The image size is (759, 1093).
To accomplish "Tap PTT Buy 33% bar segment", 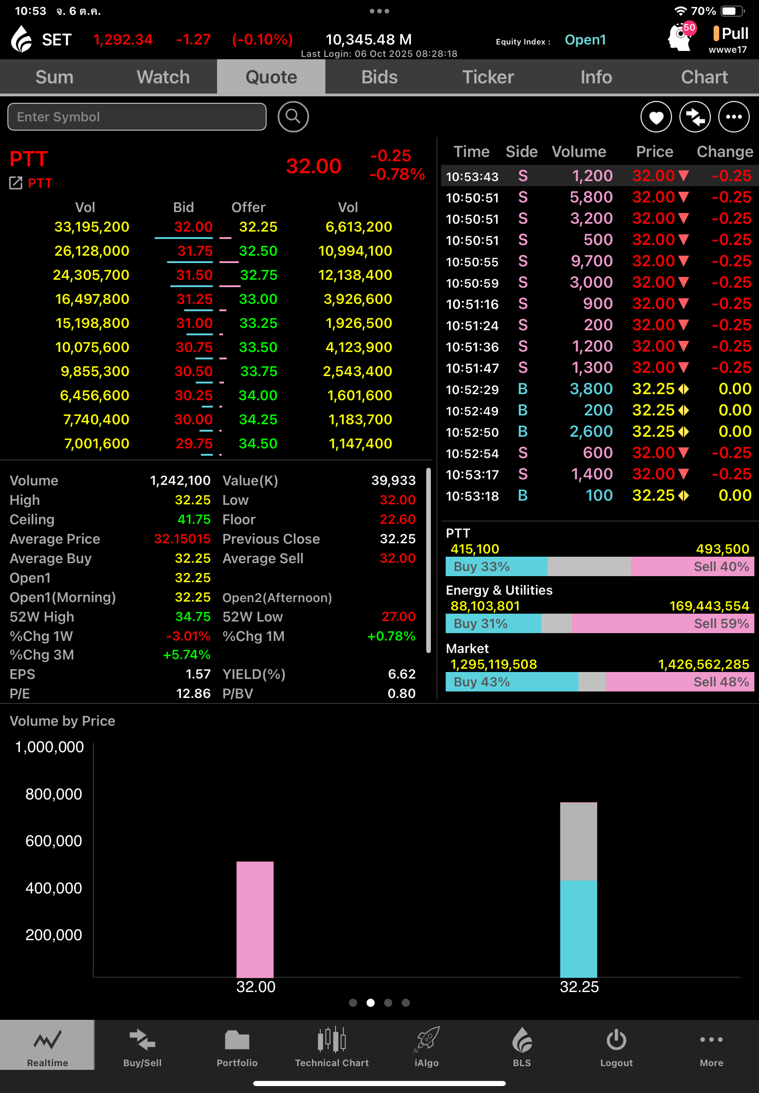I will click(x=496, y=566).
